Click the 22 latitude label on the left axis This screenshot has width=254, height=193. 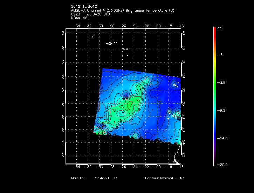(63, 155)
